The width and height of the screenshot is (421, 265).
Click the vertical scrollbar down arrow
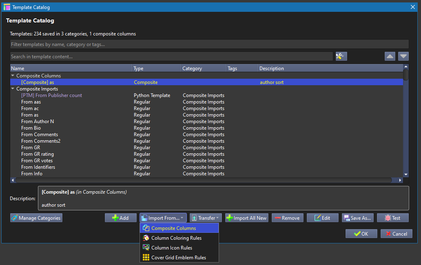(406, 174)
